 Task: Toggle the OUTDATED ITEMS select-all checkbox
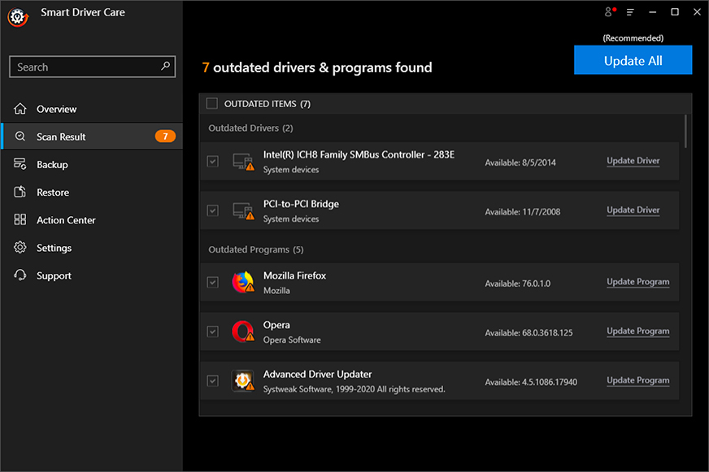212,103
